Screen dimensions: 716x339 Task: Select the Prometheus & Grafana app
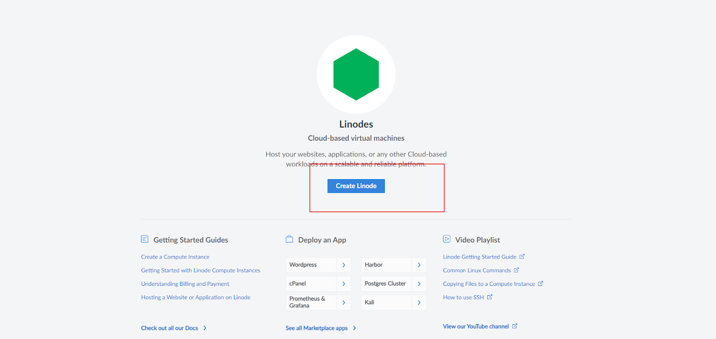[x=311, y=302]
